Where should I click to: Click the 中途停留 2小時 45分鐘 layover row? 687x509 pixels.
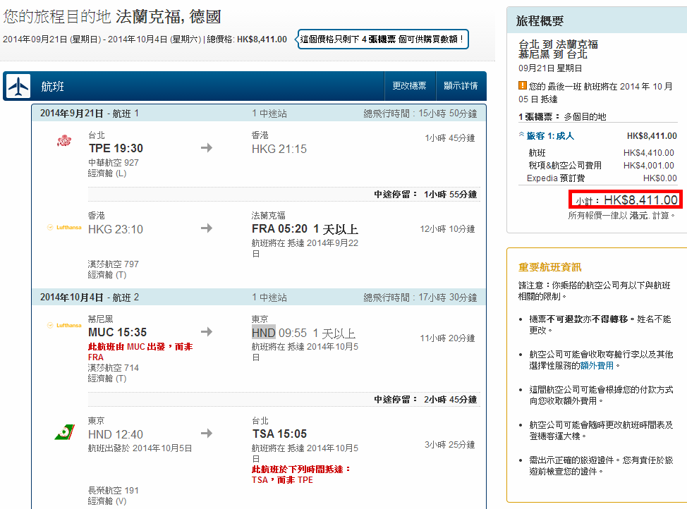click(x=284, y=400)
